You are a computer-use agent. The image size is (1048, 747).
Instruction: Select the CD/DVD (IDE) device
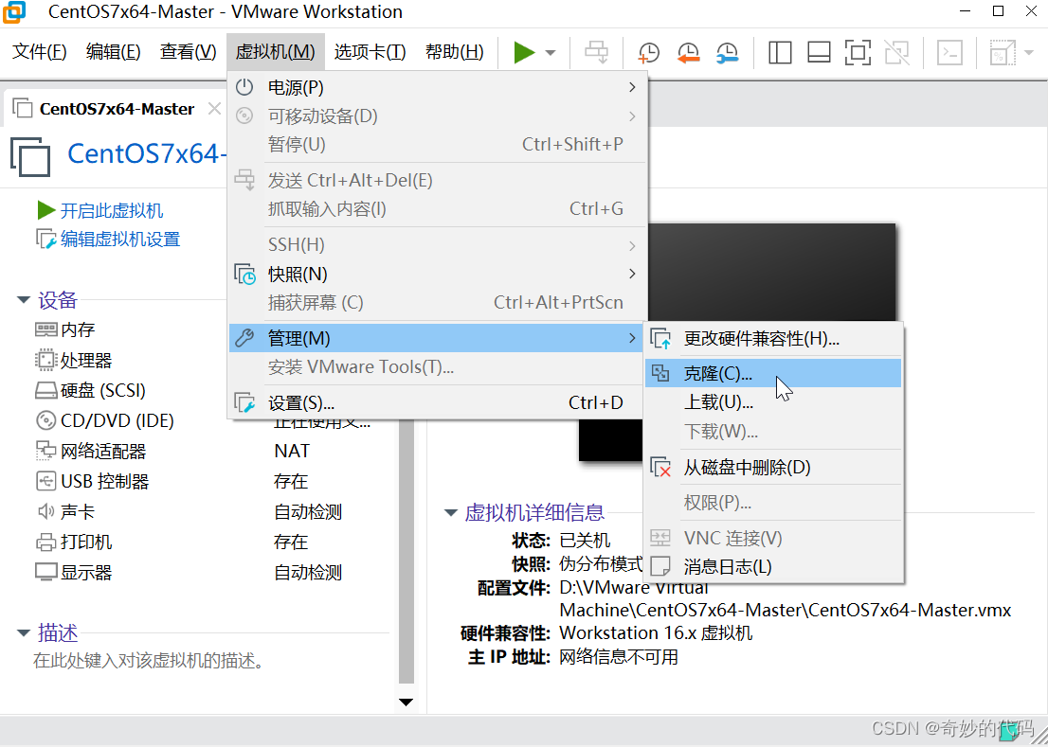click(104, 421)
